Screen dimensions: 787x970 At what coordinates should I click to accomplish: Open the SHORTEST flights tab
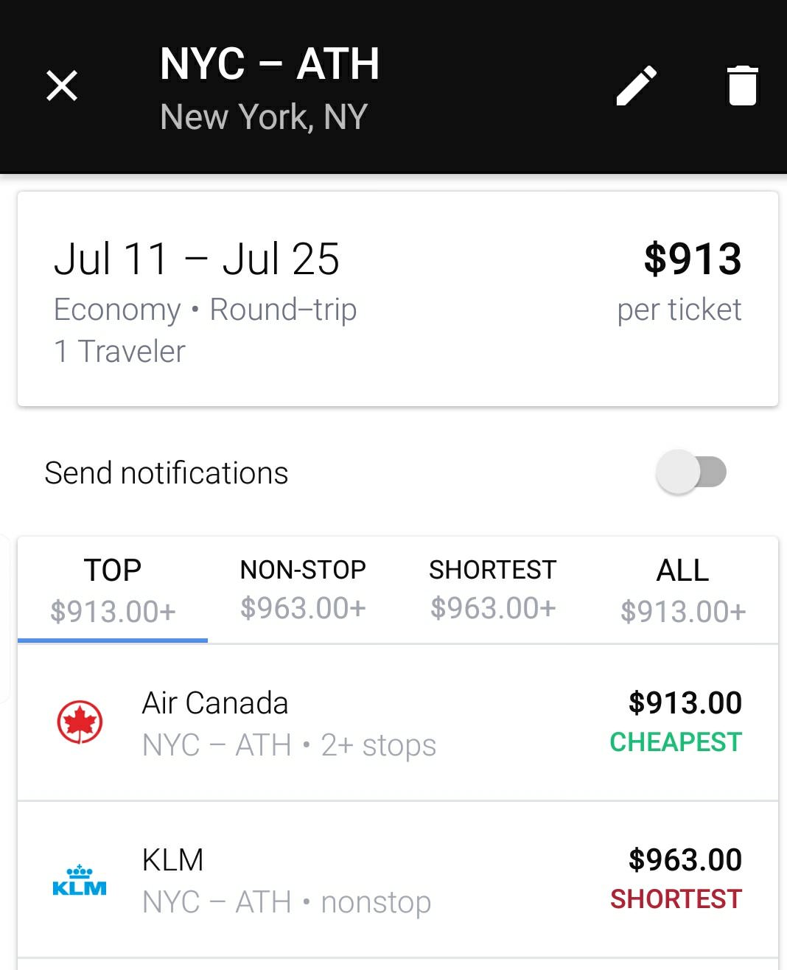tap(493, 590)
